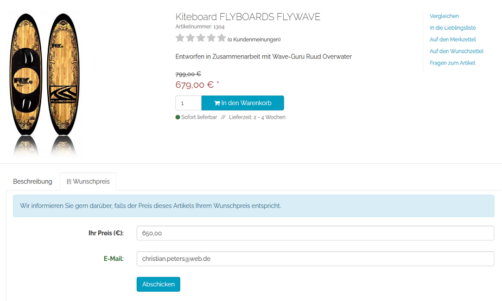Click the product title Kiteboard FLYBOARDS FLYWAVE
The width and height of the screenshot is (502, 301).
pos(248,17)
